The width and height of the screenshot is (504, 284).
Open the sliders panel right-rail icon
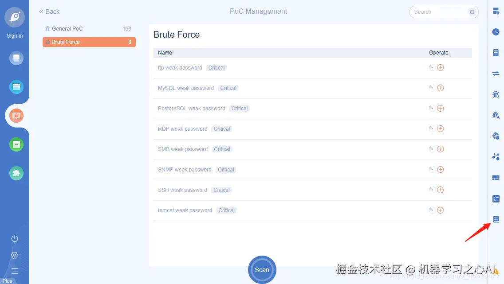[x=496, y=219]
